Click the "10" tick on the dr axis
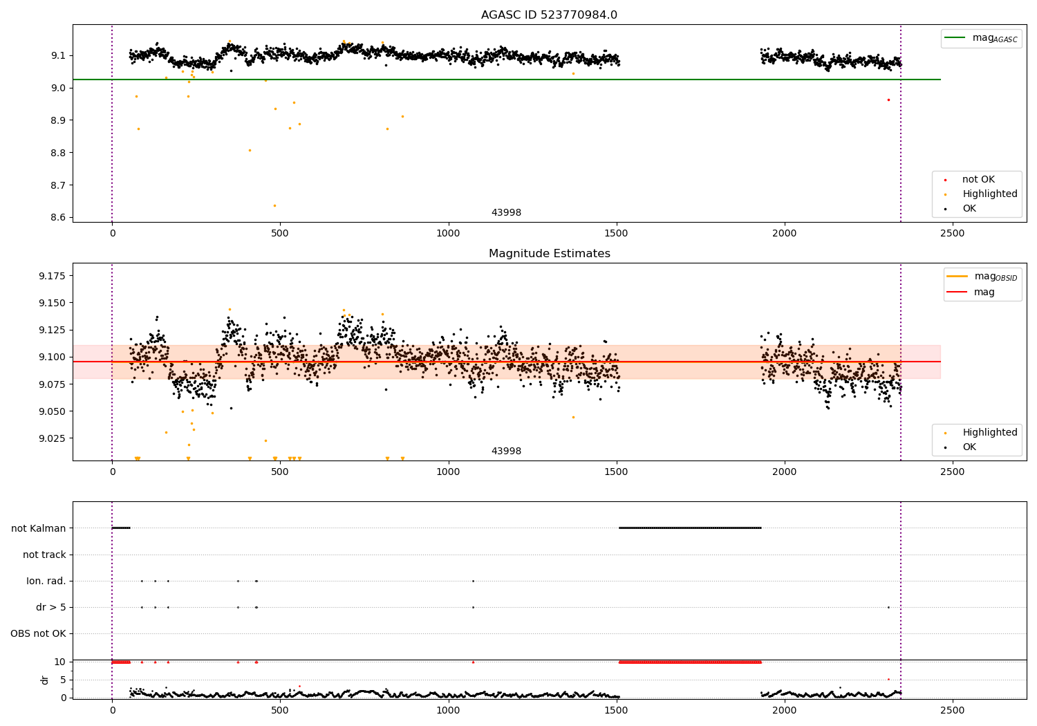This screenshot has height=726, width=1037. point(60,662)
